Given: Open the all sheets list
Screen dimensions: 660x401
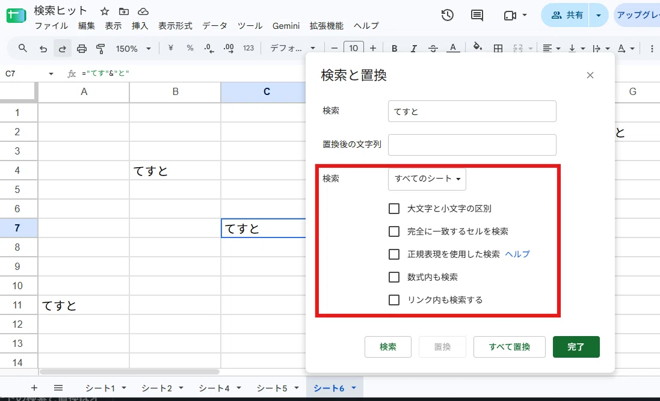Looking at the screenshot, I should tap(58, 388).
